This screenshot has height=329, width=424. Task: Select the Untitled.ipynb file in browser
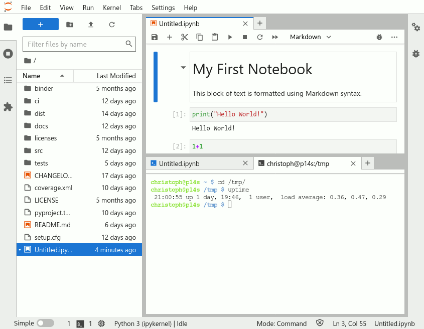coord(79,250)
